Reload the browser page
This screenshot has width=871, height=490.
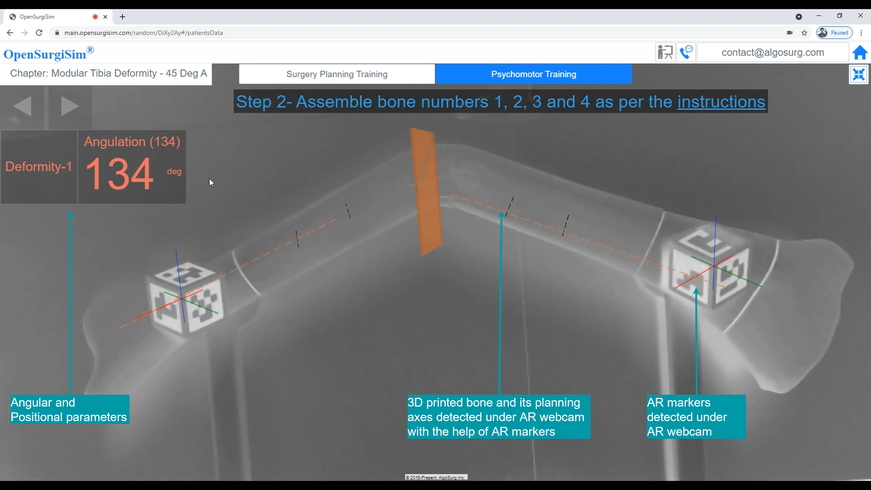pyautogui.click(x=39, y=33)
